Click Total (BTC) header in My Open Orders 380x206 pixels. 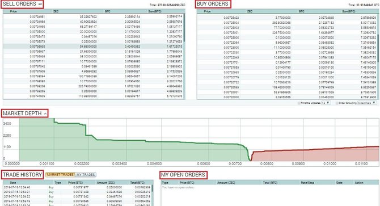click(270, 183)
